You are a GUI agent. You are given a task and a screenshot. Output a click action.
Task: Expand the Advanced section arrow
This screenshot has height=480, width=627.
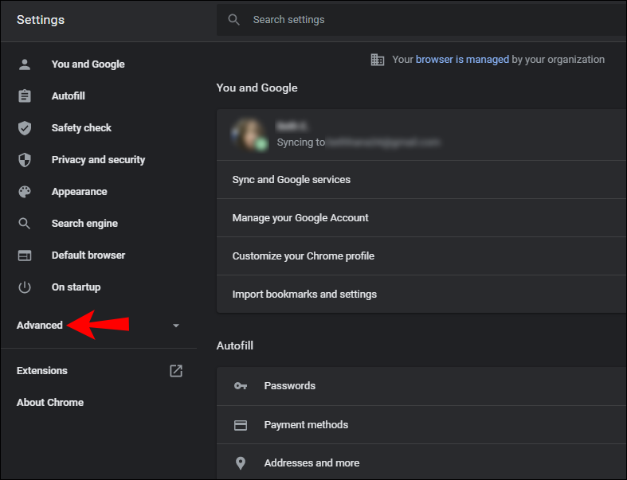coord(176,326)
